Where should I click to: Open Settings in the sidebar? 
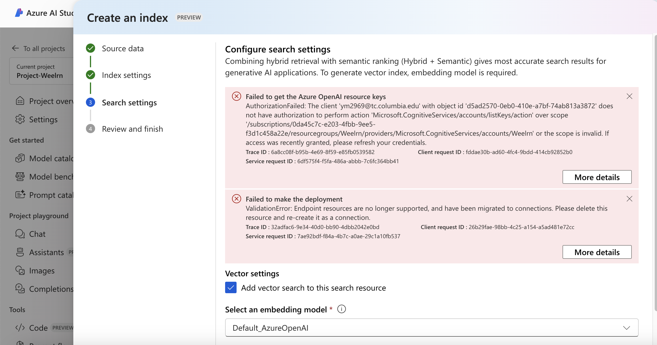43,119
